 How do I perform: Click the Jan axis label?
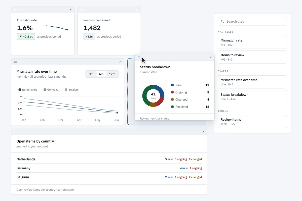tap(24, 120)
